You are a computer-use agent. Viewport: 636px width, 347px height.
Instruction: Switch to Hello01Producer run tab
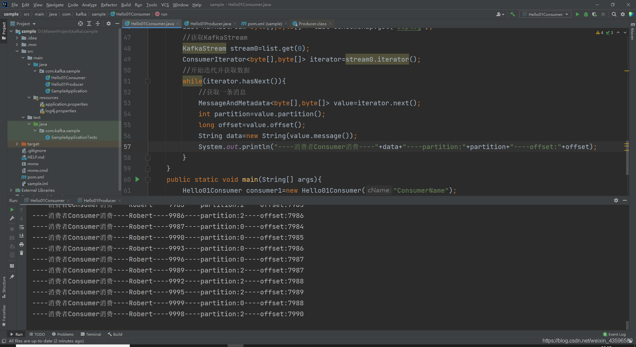[99, 200]
